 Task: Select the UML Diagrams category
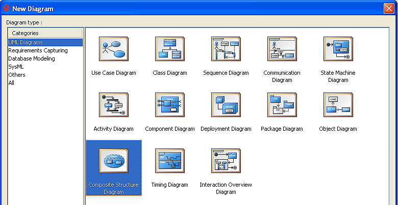point(26,42)
